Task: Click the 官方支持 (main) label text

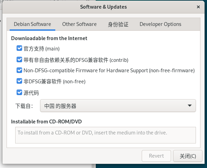Action: [41, 49]
